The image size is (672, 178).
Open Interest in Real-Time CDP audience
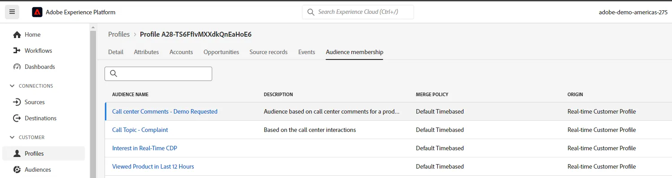pyautogui.click(x=145, y=148)
